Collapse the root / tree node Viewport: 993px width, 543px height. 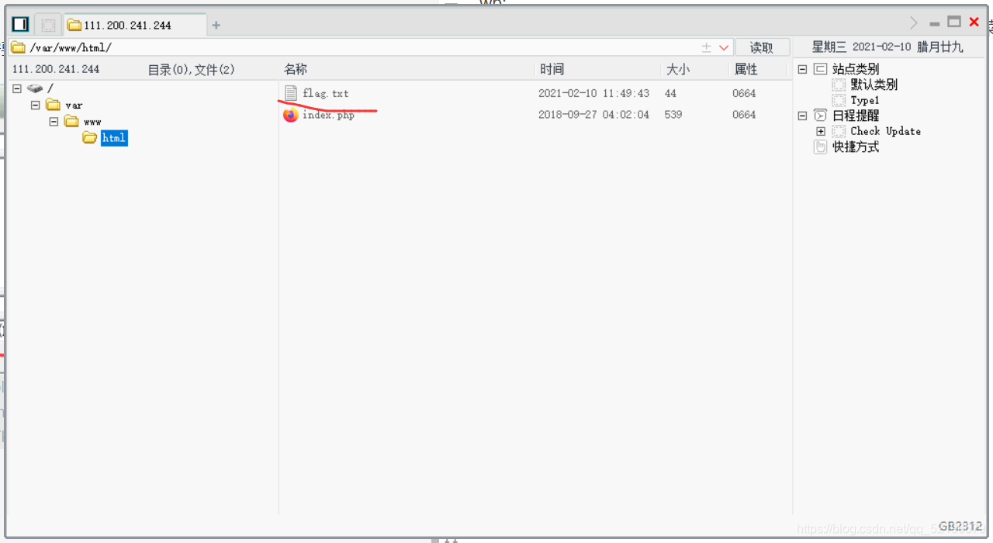pyautogui.click(x=17, y=88)
